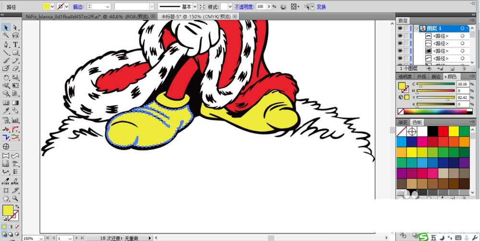Select the Paintbrush tool

click(x=6, y=61)
